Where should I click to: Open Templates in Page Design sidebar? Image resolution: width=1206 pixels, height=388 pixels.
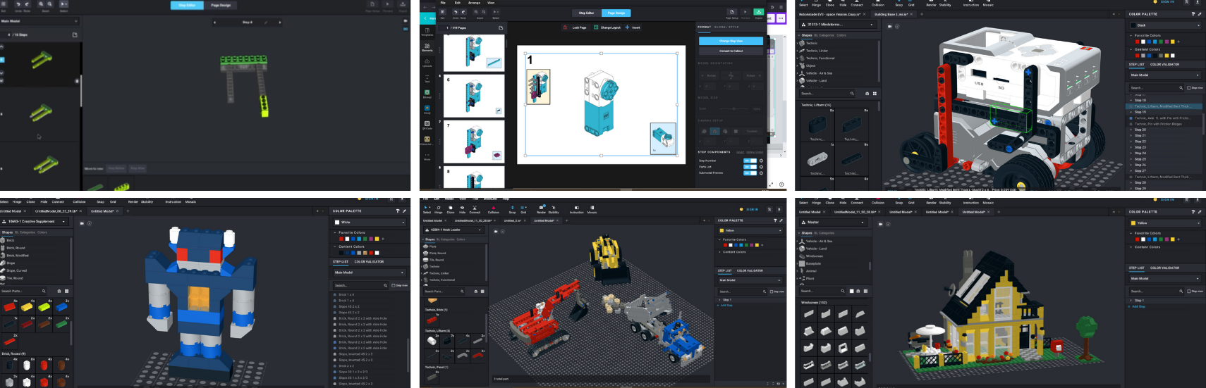427,32
